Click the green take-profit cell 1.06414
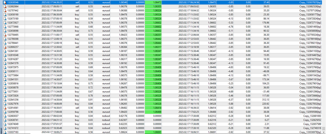 pyautogui.click(x=153, y=108)
